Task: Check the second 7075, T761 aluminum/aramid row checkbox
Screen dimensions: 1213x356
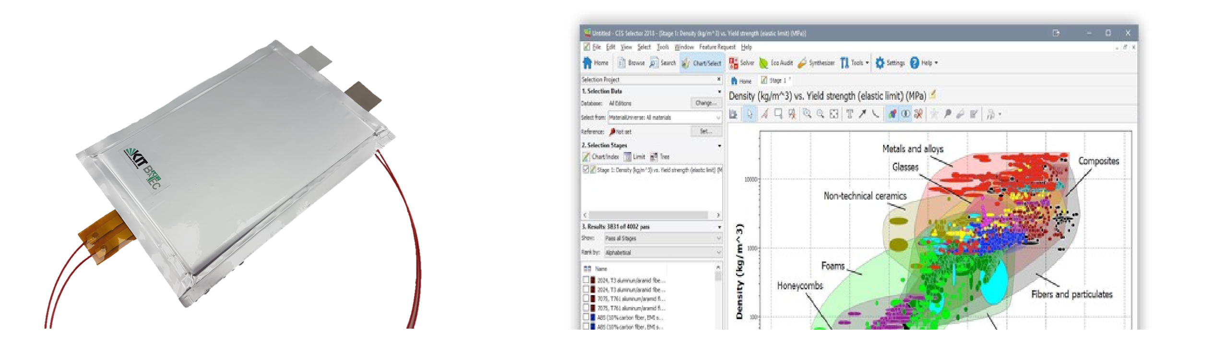Action: [x=586, y=308]
